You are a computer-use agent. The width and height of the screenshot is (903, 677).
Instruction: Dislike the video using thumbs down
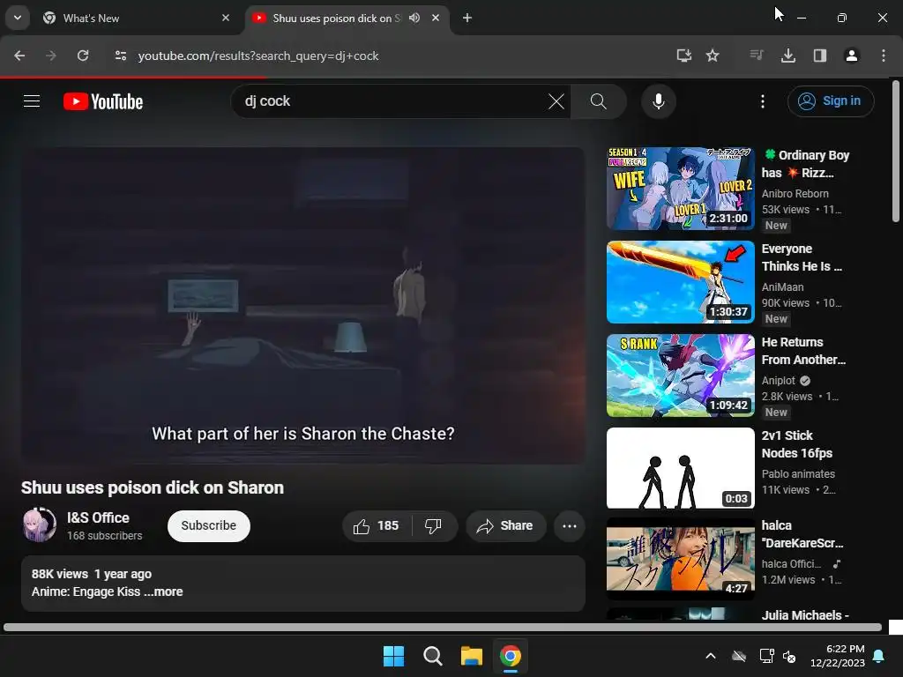433,525
